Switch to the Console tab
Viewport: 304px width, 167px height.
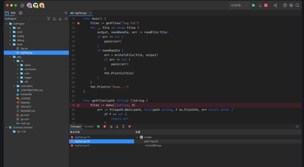89,127
